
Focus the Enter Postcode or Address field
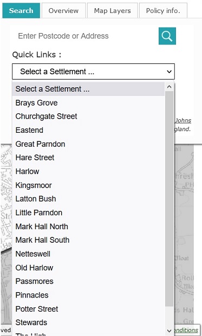click(x=86, y=36)
